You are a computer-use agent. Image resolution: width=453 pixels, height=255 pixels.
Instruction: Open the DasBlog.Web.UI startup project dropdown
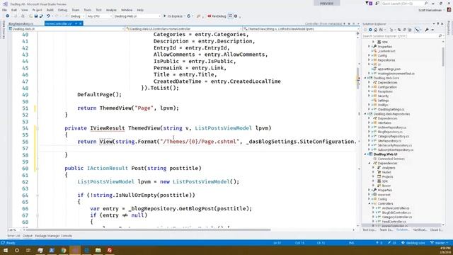point(137,16)
